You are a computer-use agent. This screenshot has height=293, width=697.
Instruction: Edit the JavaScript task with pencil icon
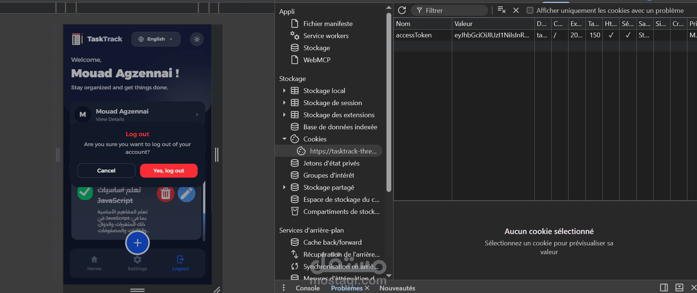pyautogui.click(x=186, y=193)
